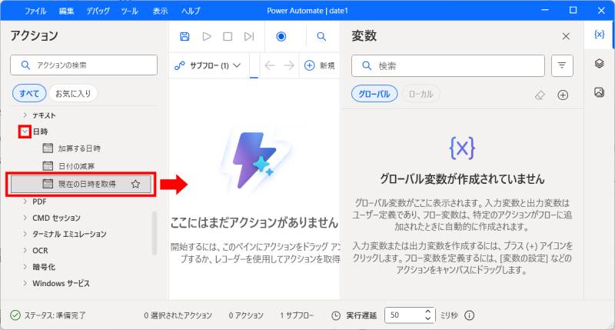This screenshot has width=615, height=330.
Task: Click the actions list scrollbar
Action: [x=155, y=233]
